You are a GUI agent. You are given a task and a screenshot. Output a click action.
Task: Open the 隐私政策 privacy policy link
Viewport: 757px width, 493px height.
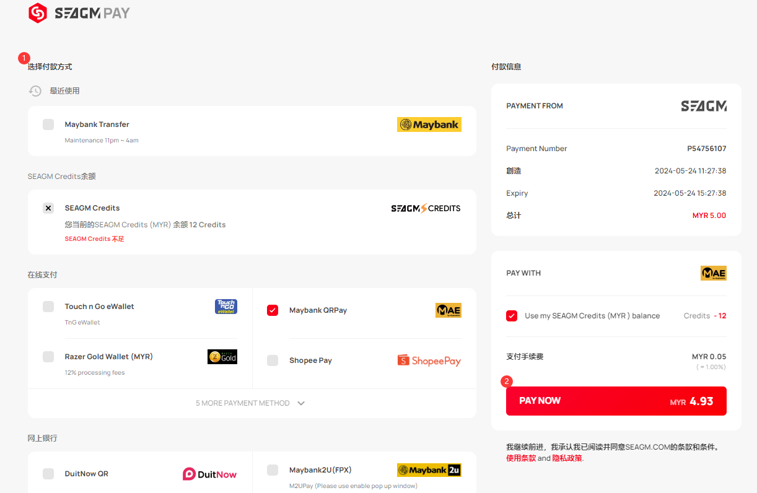pos(567,458)
